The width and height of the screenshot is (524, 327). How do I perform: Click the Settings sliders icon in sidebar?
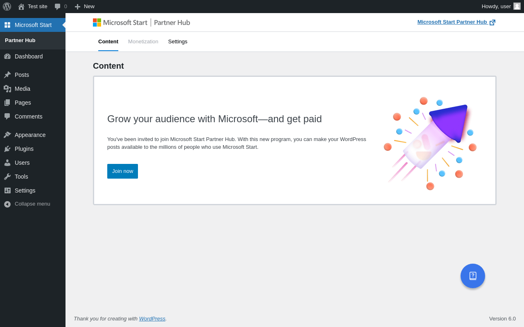point(7,190)
